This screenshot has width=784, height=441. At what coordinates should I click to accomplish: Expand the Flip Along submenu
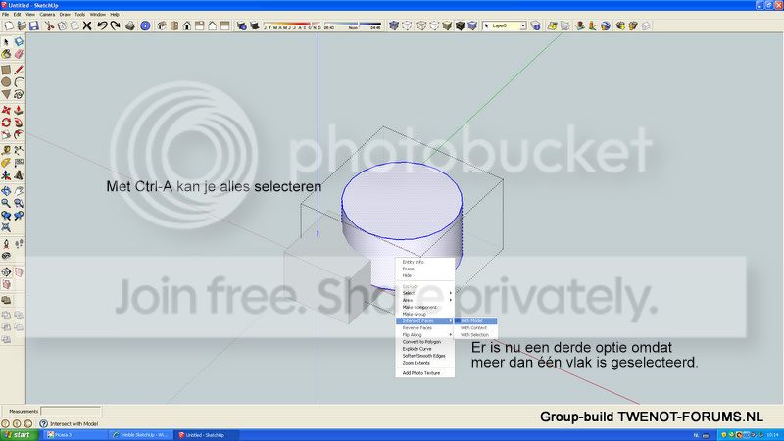click(425, 335)
